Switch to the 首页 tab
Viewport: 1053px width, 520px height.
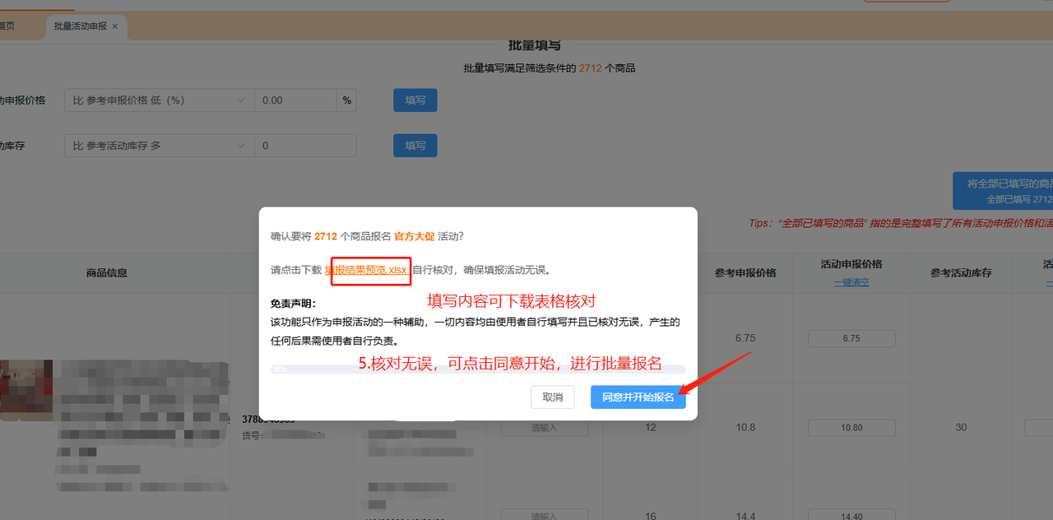click(8, 26)
